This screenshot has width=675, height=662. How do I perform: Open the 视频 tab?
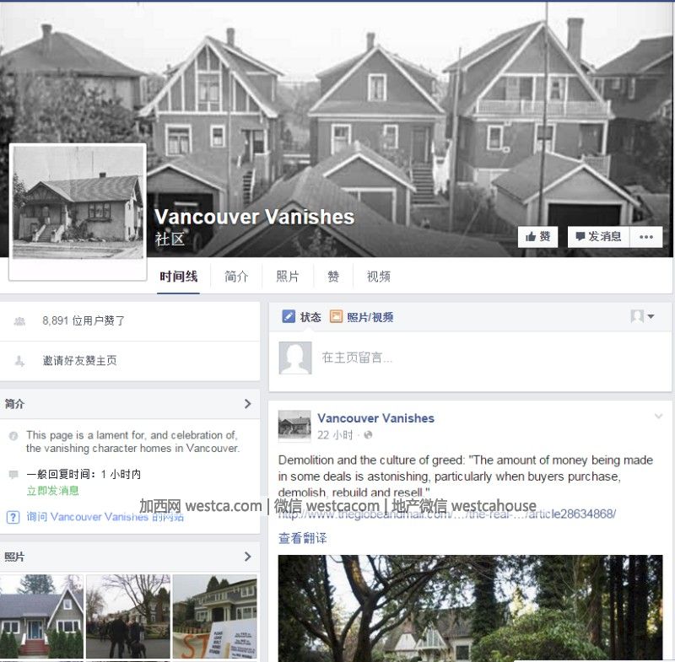[378, 277]
